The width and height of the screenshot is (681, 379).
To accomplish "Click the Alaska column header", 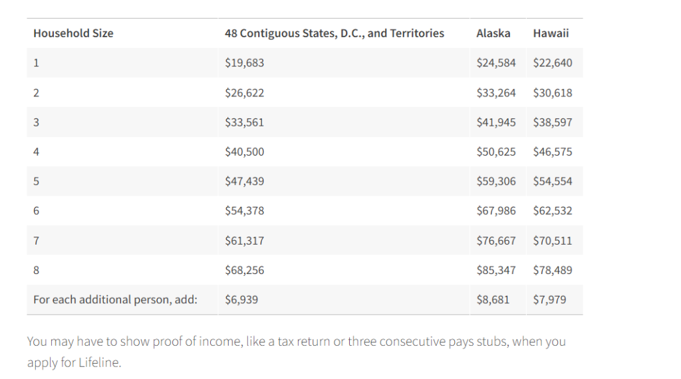I will pyautogui.click(x=493, y=33).
